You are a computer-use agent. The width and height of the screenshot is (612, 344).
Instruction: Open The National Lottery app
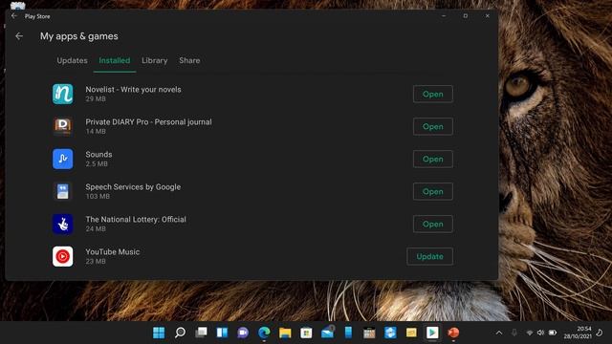[x=433, y=224]
